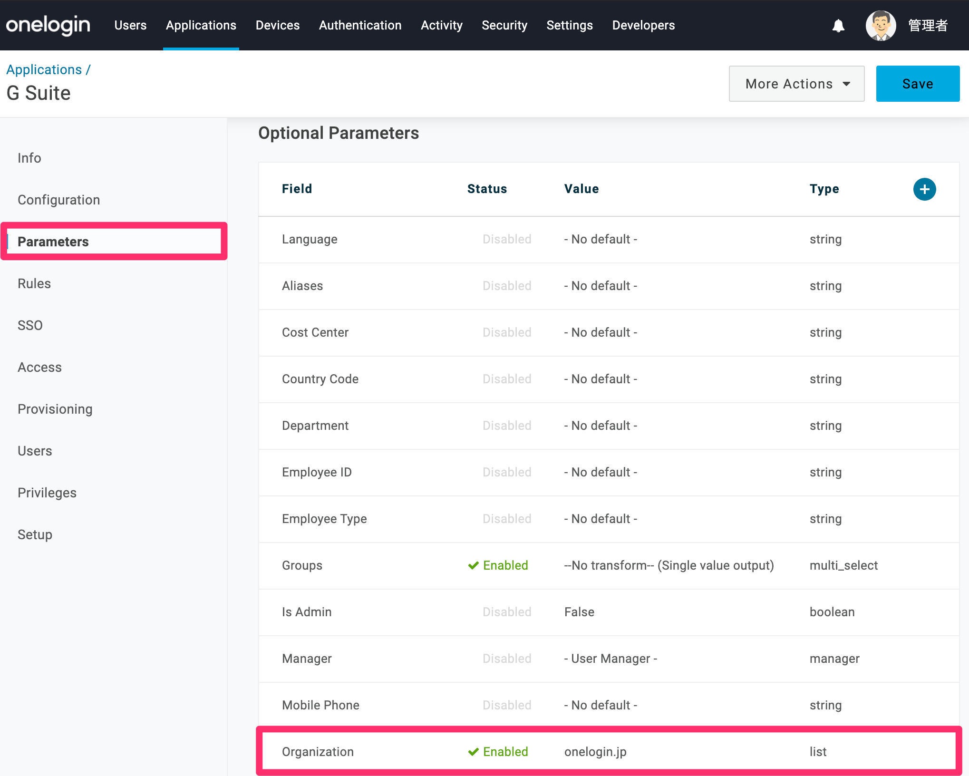
Task: Open the Users top menu
Action: [x=130, y=25]
